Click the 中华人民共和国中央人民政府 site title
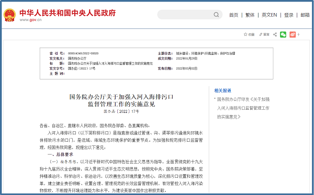314x195 pixels. pos(68,13)
